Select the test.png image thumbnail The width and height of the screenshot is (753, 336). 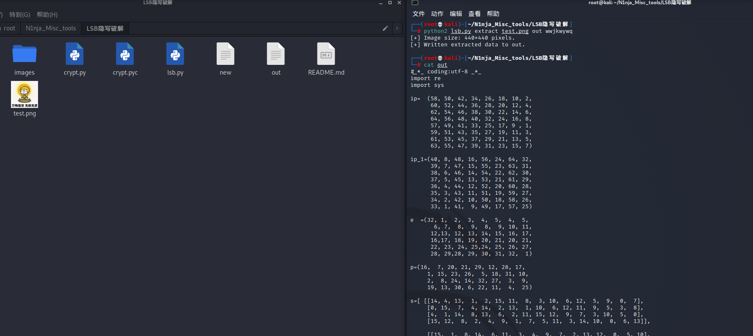tap(25, 94)
